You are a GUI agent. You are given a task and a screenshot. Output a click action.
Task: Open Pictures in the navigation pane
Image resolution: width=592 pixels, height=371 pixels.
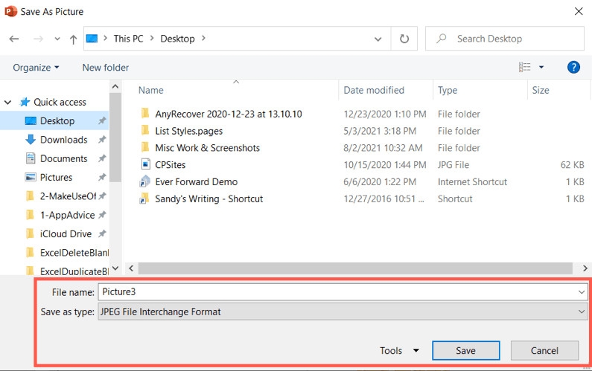pos(56,177)
